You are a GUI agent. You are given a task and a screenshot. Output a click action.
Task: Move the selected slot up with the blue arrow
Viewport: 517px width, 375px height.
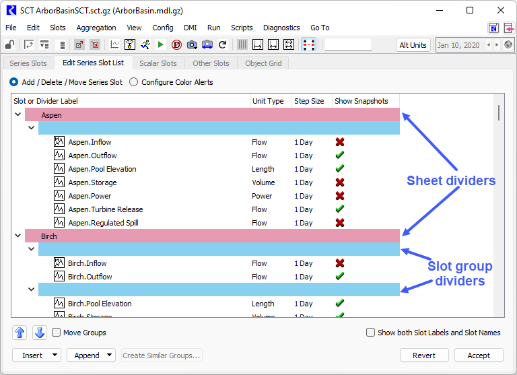pos(20,333)
